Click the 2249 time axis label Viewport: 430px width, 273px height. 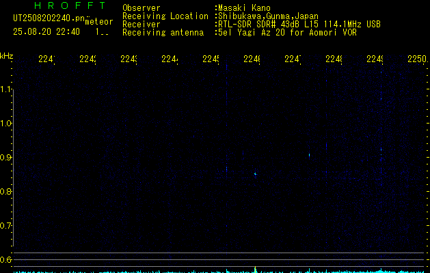(375, 59)
